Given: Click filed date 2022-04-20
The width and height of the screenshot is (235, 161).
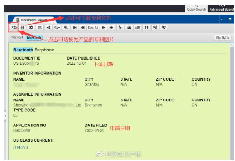Looking at the screenshot, I should click(95, 130).
